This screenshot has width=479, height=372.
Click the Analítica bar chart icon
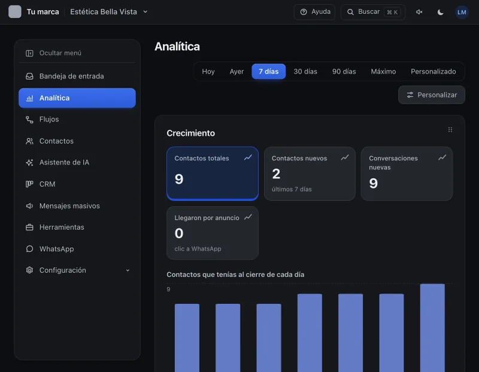tap(29, 98)
